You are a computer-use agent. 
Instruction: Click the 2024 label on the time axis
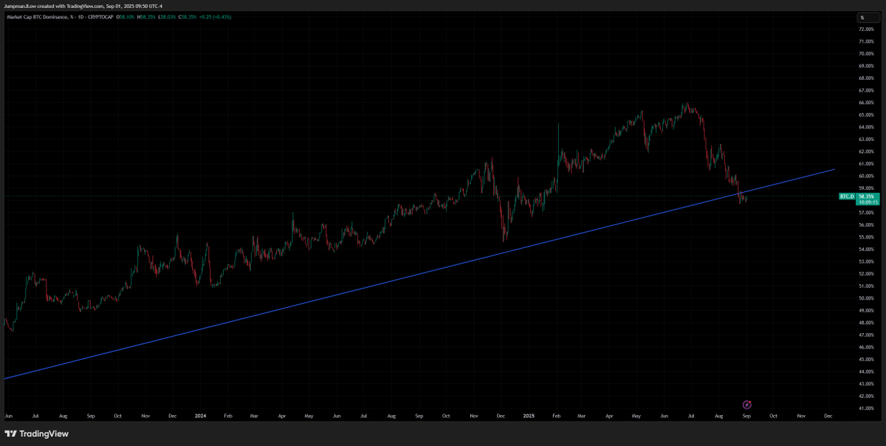point(199,416)
